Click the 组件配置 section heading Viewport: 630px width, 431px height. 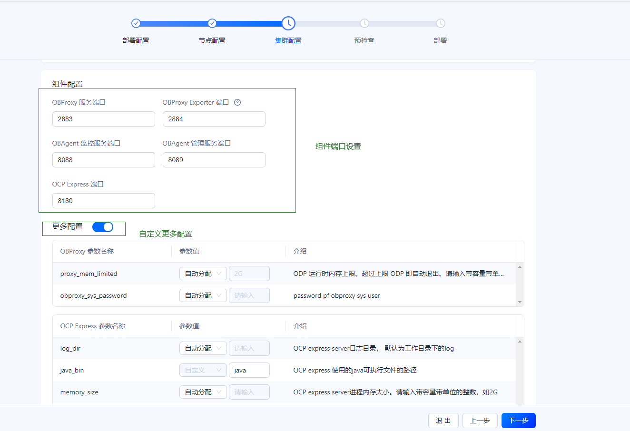68,84
